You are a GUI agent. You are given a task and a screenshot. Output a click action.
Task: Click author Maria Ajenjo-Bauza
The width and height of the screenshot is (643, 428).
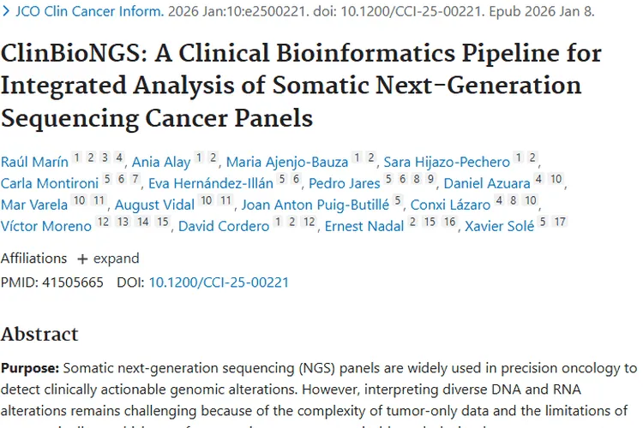287,162
